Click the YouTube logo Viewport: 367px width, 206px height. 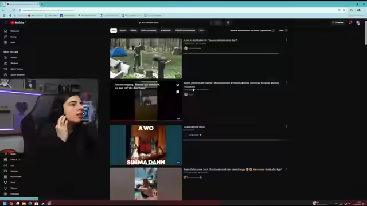[17, 23]
